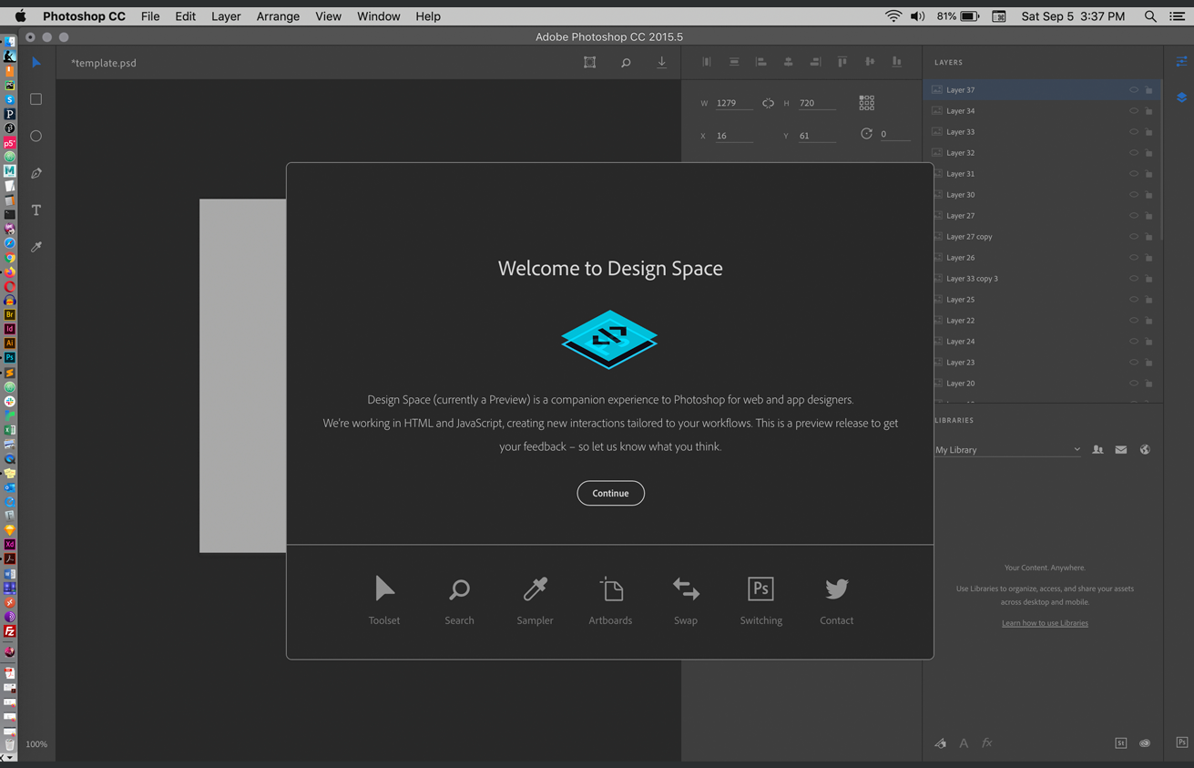Click the rotation angle input field
Screen dimensions: 1194x768
(894, 134)
